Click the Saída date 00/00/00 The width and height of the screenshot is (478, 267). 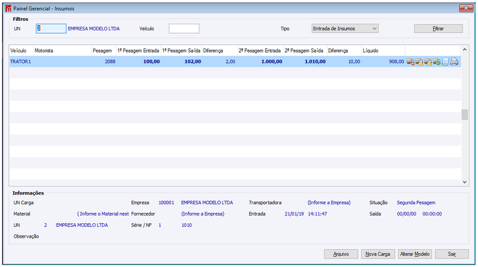407,214
